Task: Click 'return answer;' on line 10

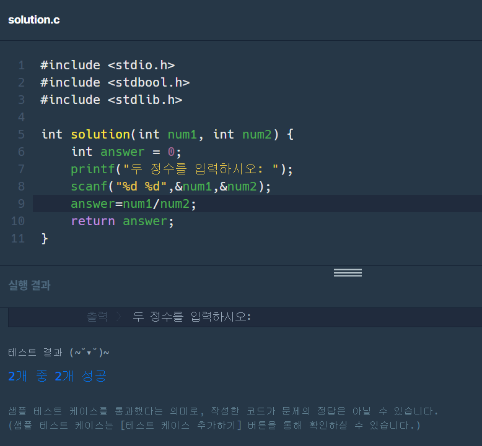Action: pos(122,221)
